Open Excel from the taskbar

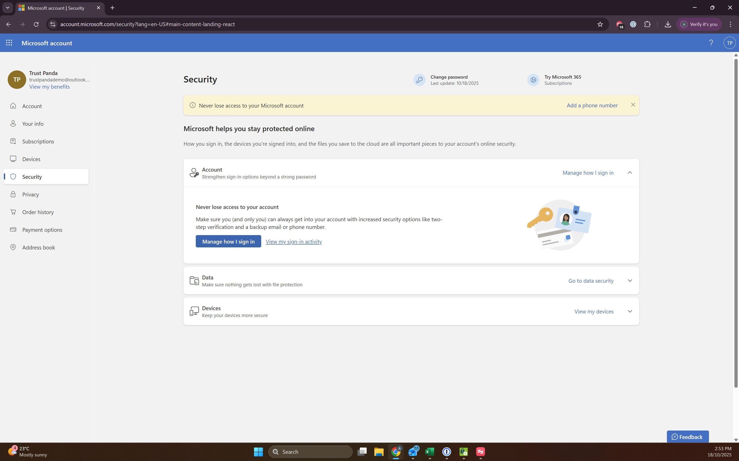[x=430, y=452]
